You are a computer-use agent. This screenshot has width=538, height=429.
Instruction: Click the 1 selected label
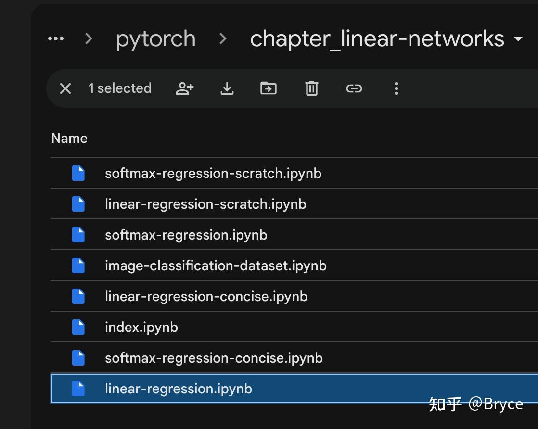point(120,88)
